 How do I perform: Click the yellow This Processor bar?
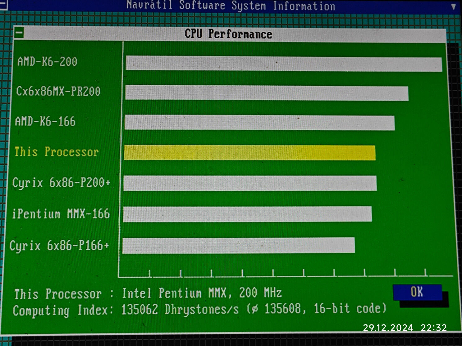point(249,153)
